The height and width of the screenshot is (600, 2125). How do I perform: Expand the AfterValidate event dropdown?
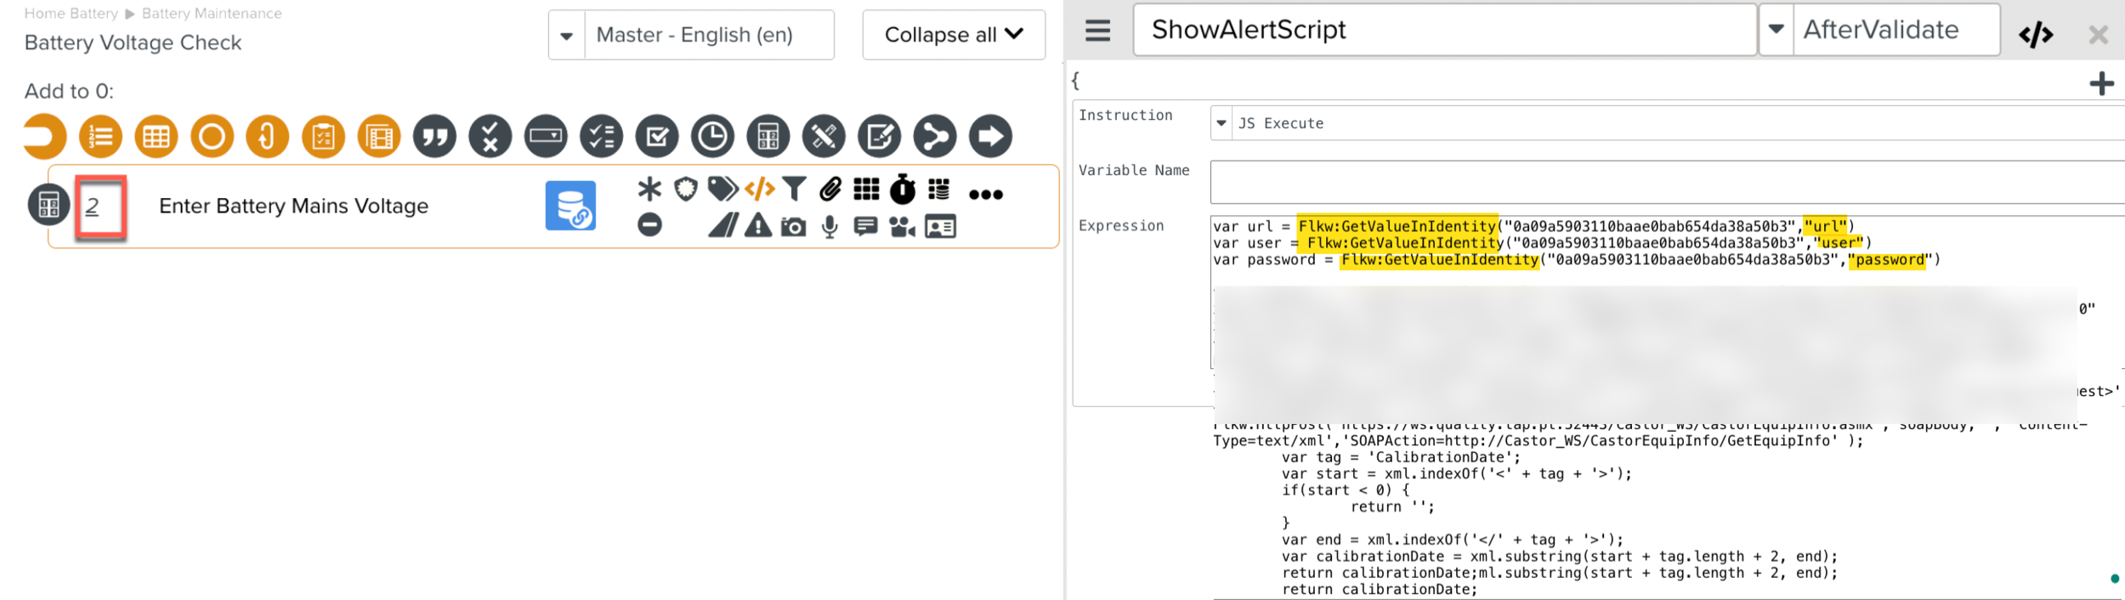tap(1776, 30)
